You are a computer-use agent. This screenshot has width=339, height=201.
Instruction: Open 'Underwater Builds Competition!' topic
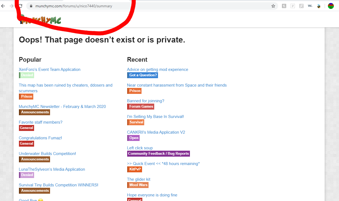[x=47, y=154]
